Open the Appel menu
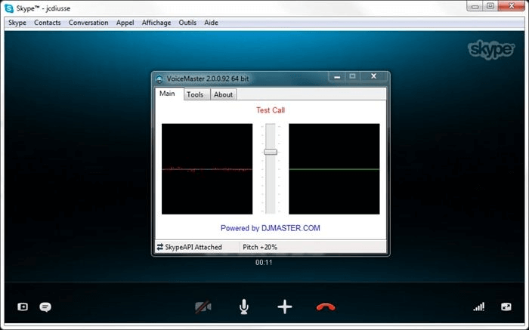Viewport: 529px width, 330px height. point(125,23)
